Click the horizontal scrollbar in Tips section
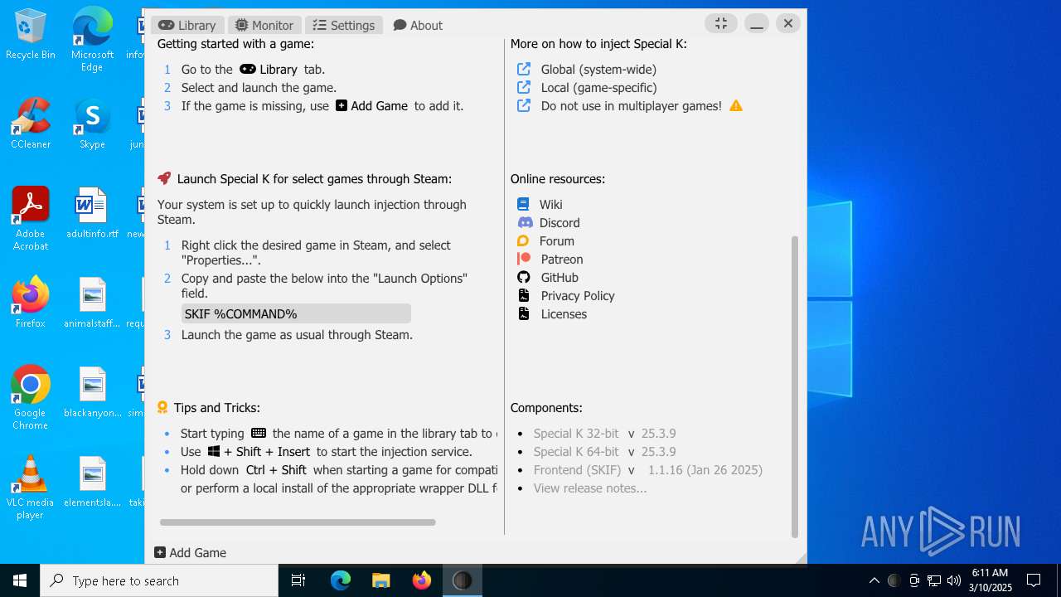The height and width of the screenshot is (597, 1061). (x=298, y=522)
